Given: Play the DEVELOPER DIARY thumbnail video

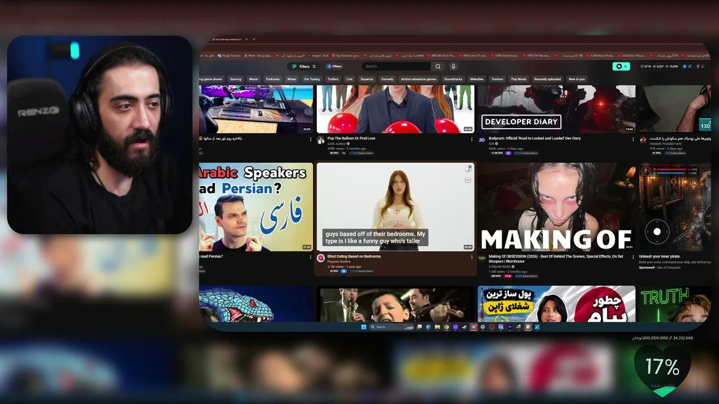Looking at the screenshot, I should 557,109.
